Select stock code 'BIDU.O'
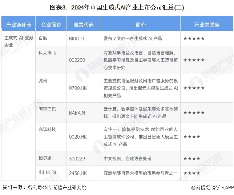This screenshot has height=195, width=234. tap(76, 39)
